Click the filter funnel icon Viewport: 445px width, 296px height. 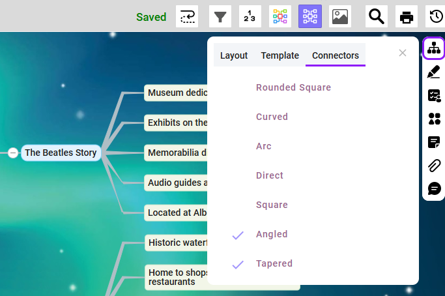click(x=220, y=16)
